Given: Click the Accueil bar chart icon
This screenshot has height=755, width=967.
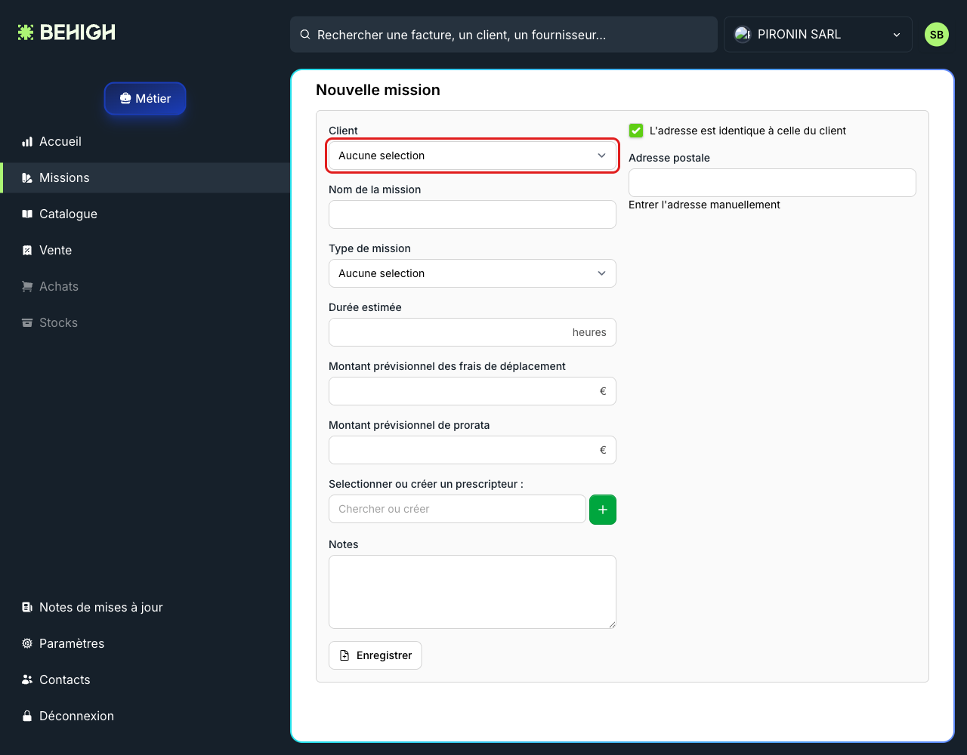Looking at the screenshot, I should (x=27, y=142).
